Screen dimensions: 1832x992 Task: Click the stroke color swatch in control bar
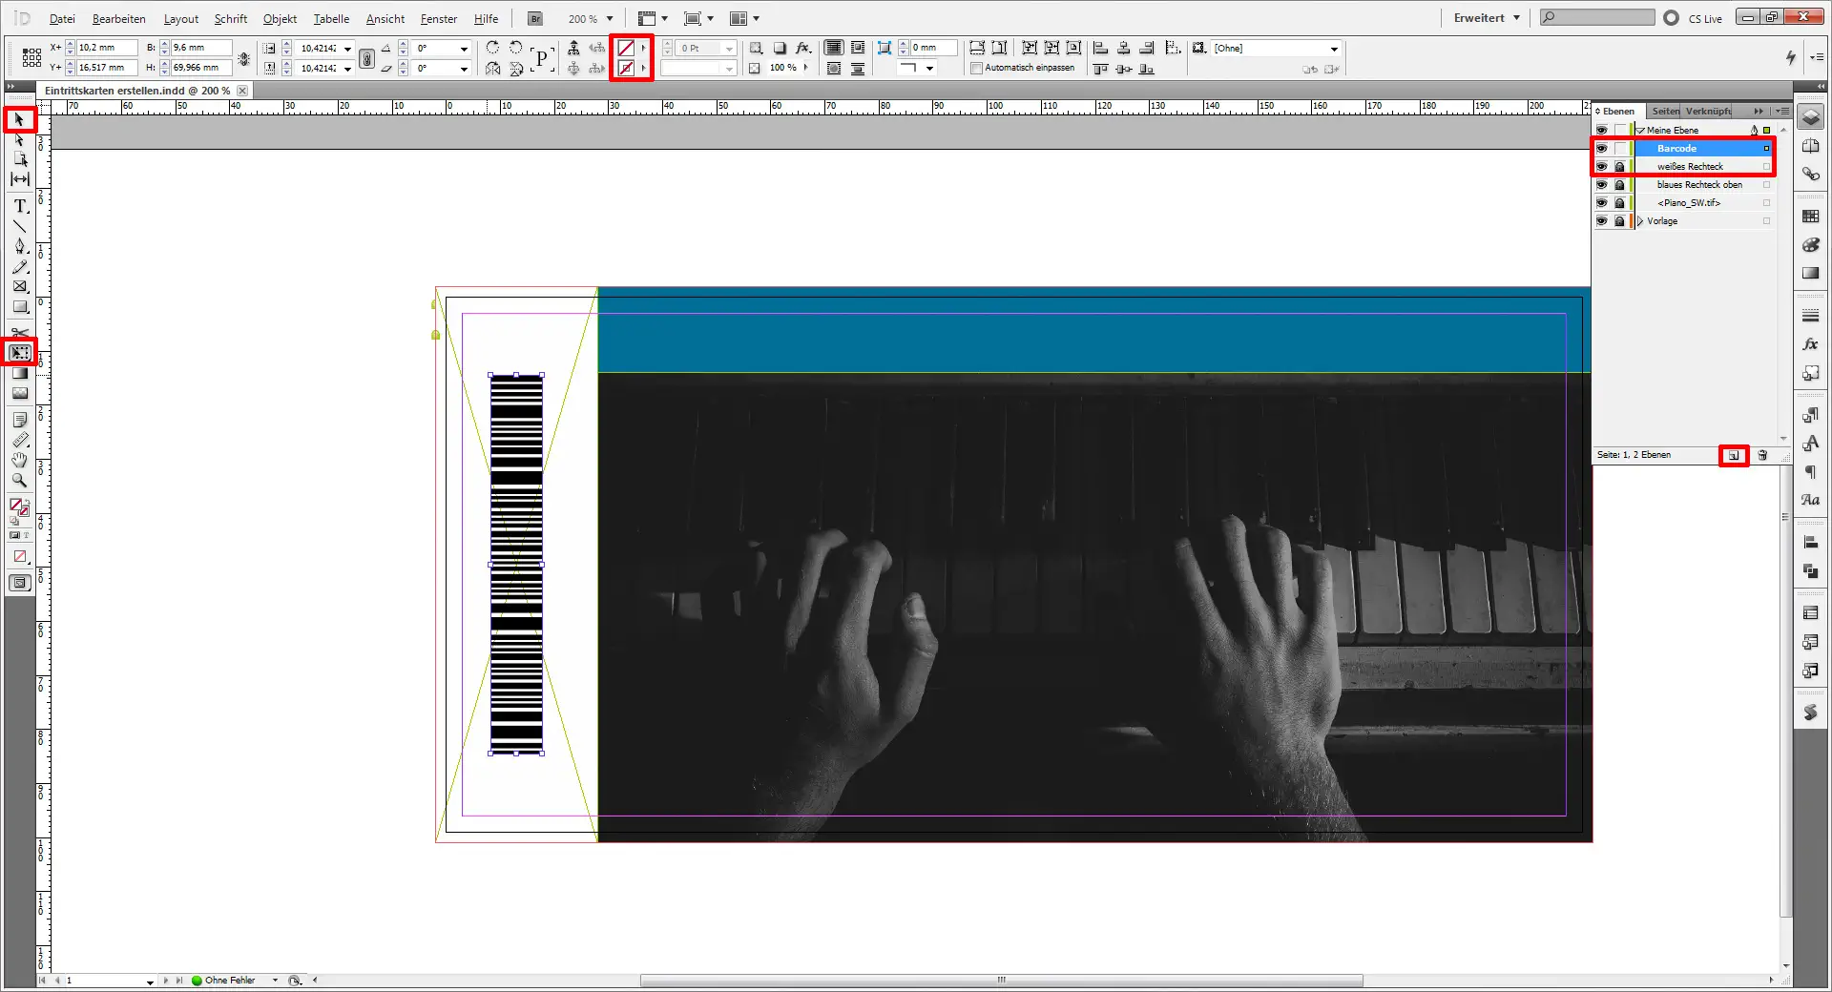point(627,68)
